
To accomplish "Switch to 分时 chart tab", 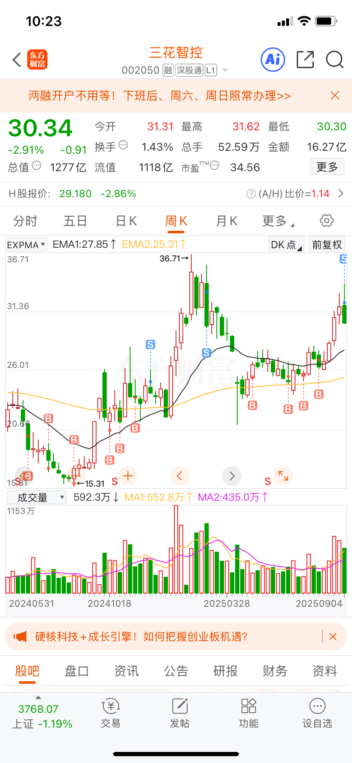I will (x=26, y=221).
